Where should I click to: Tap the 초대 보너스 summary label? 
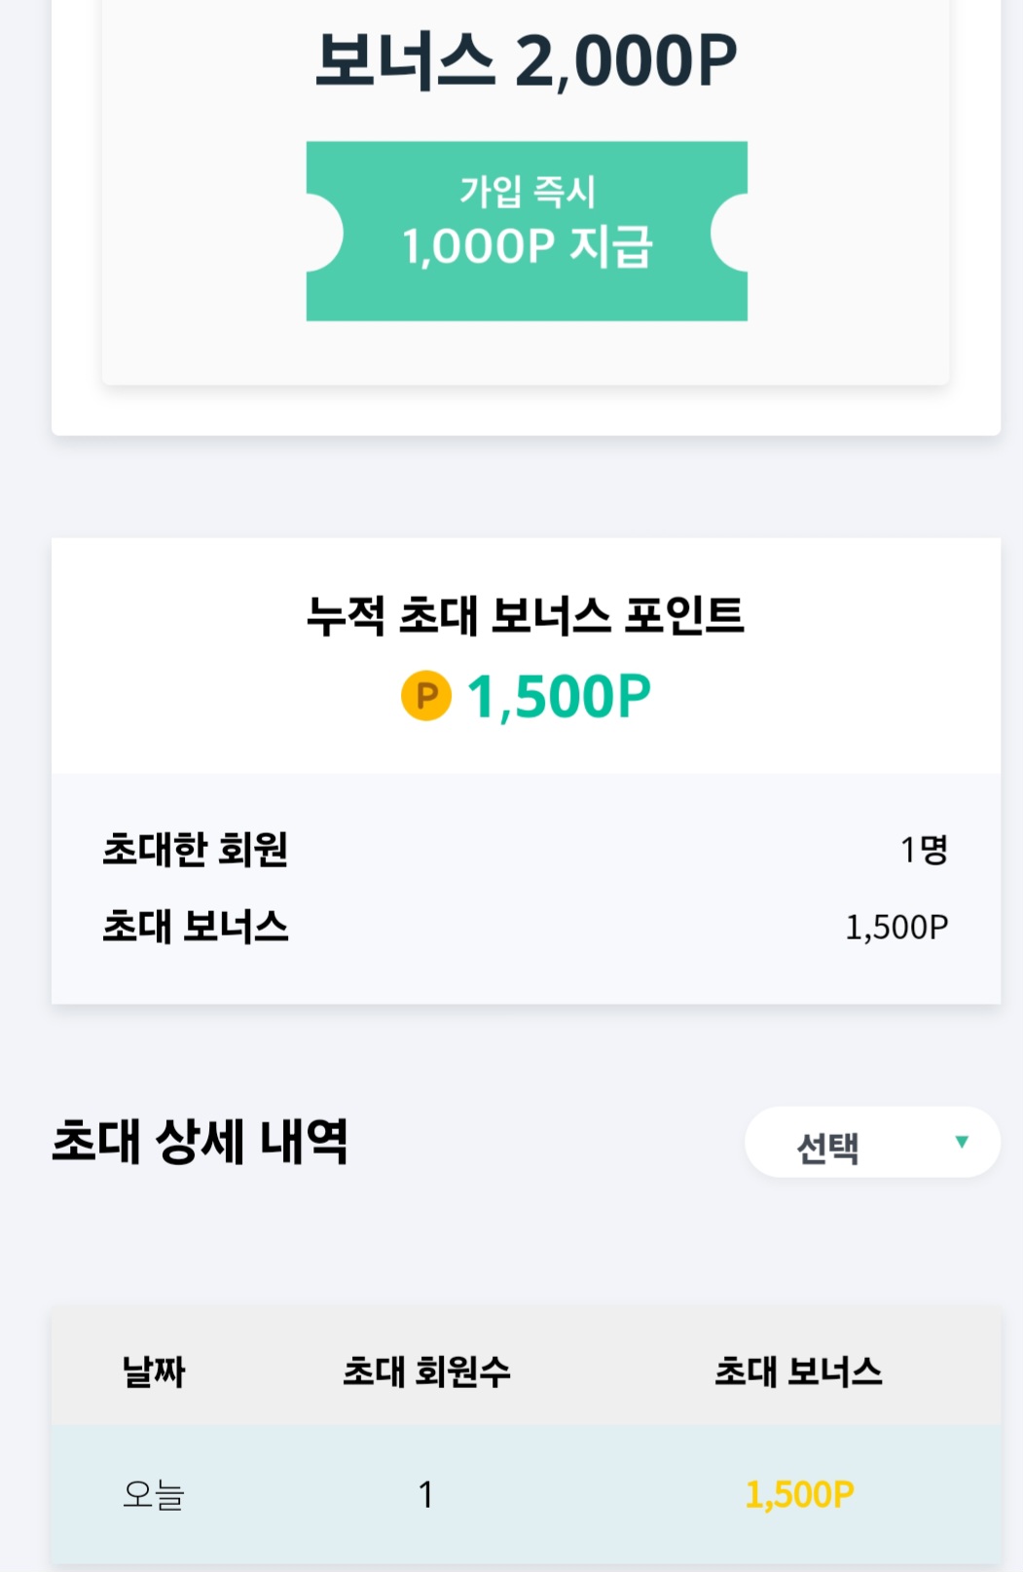pos(196,927)
